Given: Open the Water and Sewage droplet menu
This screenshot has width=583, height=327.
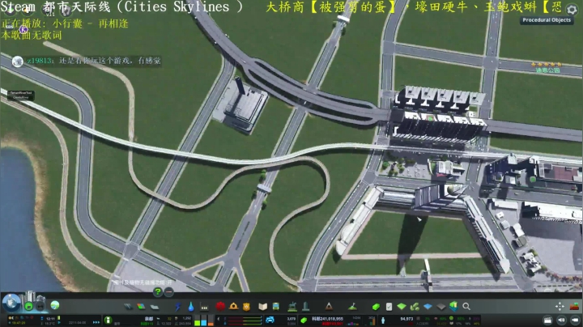Looking at the screenshot, I should (191, 307).
